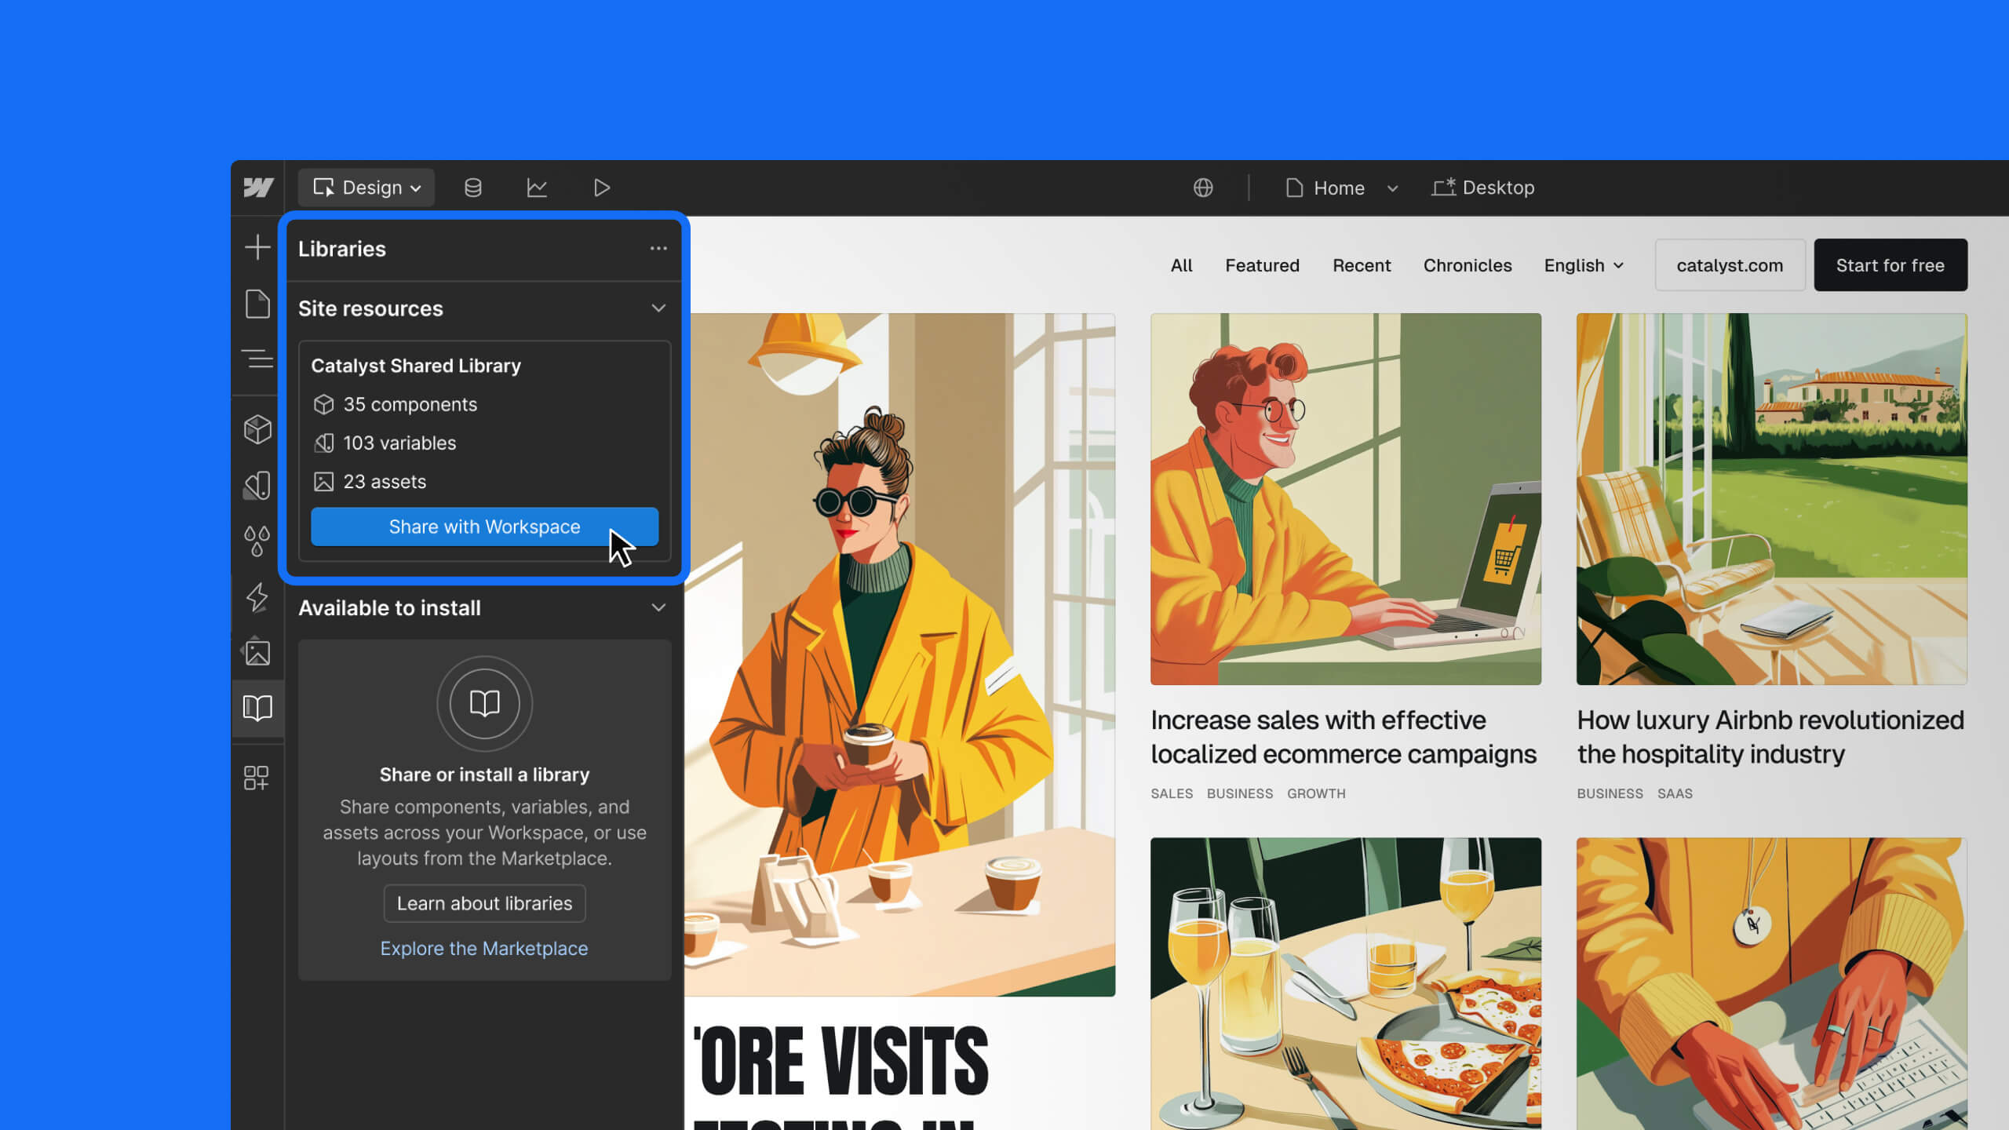2009x1130 pixels.
Task: Open the Libraries overflow menu
Action: click(x=658, y=249)
